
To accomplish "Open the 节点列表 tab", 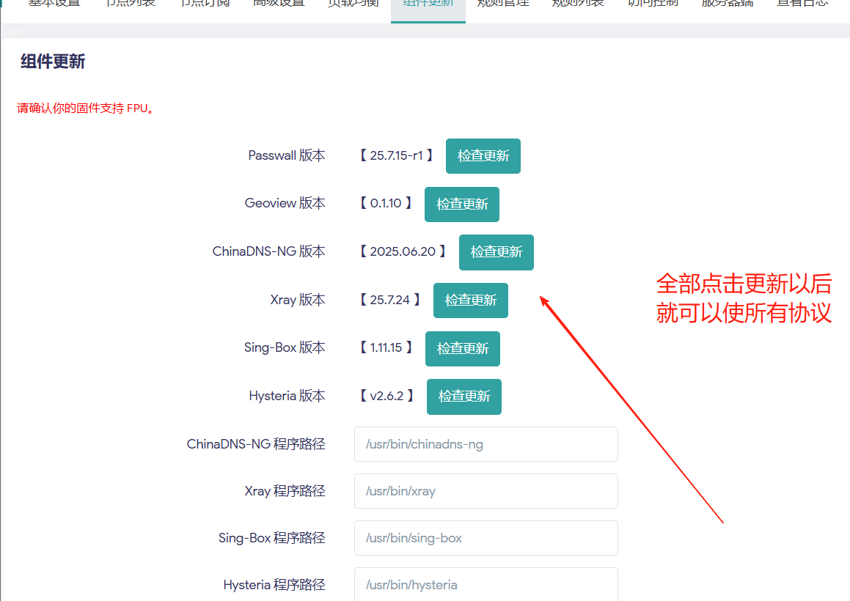I will pos(130,4).
